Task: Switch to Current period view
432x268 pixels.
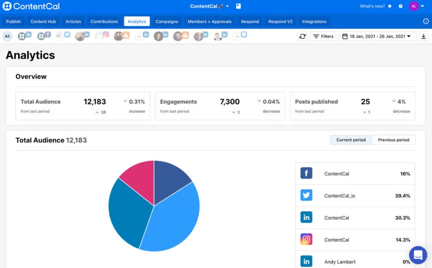Action: 351,140
